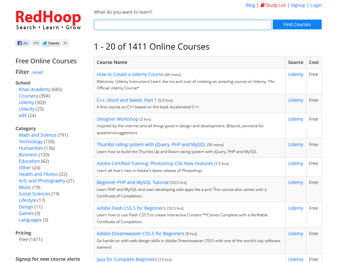Image resolution: width=352 pixels, height=262 pixels.
Task: Click the Twitter Tweet button
Action: coord(51,43)
